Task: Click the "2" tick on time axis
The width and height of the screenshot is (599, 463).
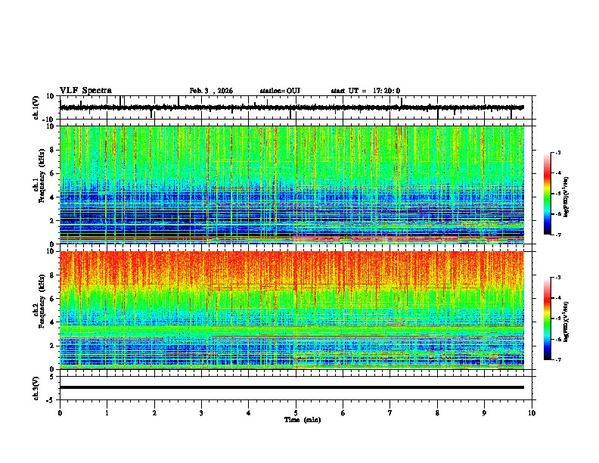Action: pos(154,413)
